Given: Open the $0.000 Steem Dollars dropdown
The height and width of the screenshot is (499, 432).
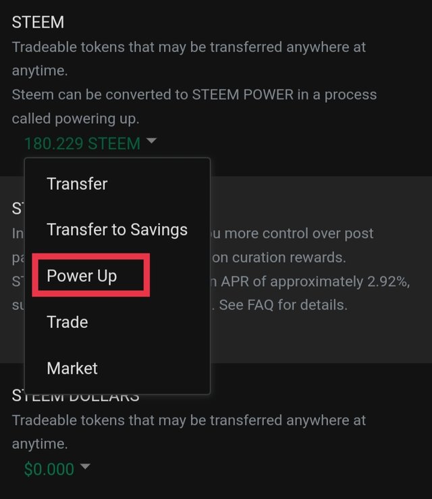Looking at the screenshot, I should [x=49, y=469].
